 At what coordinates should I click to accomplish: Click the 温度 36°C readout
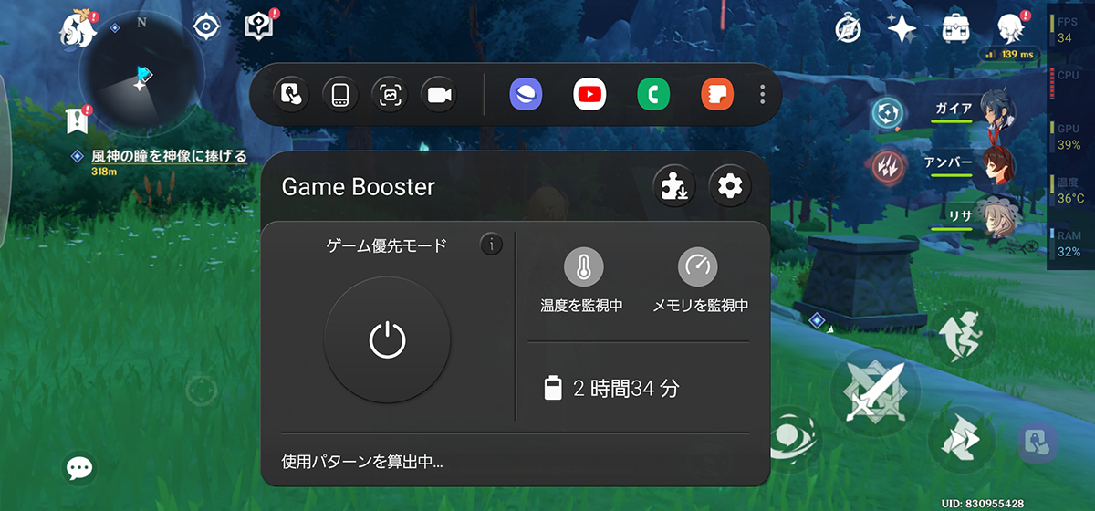(x=1069, y=190)
